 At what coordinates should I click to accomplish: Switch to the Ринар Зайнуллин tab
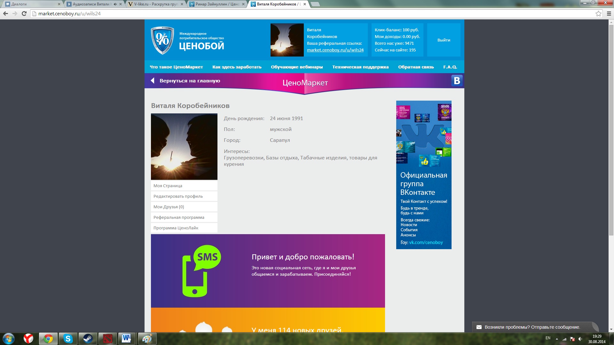[x=217, y=4]
